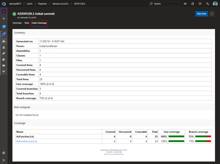Open Pipelines rocket icon in sidebar
The height and width of the screenshot is (164, 220).
(4, 34)
